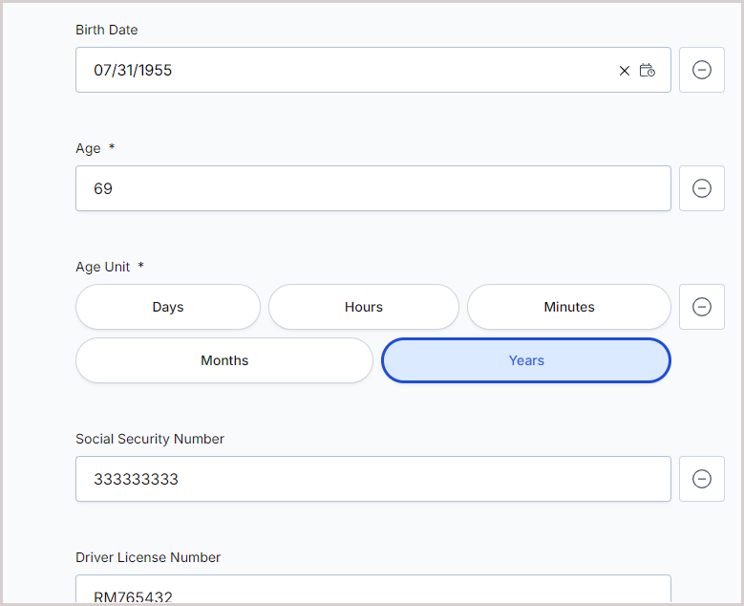744x606 pixels.
Task: Click the minus icon beside Birth Date
Action: [x=702, y=70]
